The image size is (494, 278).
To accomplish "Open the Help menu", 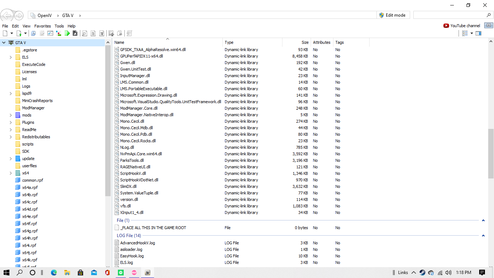I will point(72,26).
